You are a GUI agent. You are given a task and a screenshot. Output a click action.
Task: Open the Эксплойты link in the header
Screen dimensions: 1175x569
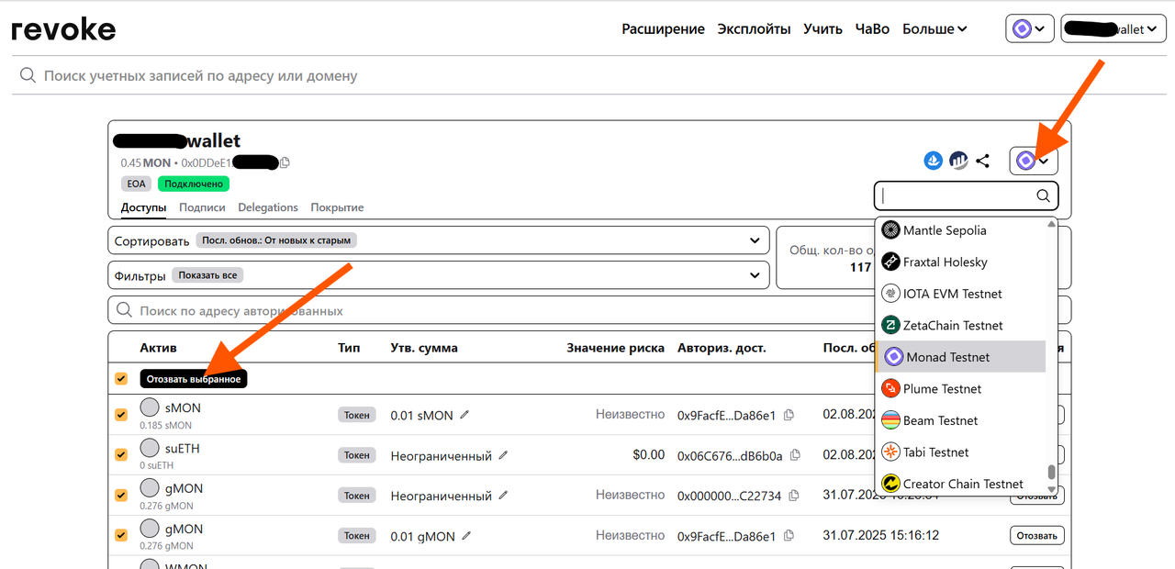pos(754,29)
